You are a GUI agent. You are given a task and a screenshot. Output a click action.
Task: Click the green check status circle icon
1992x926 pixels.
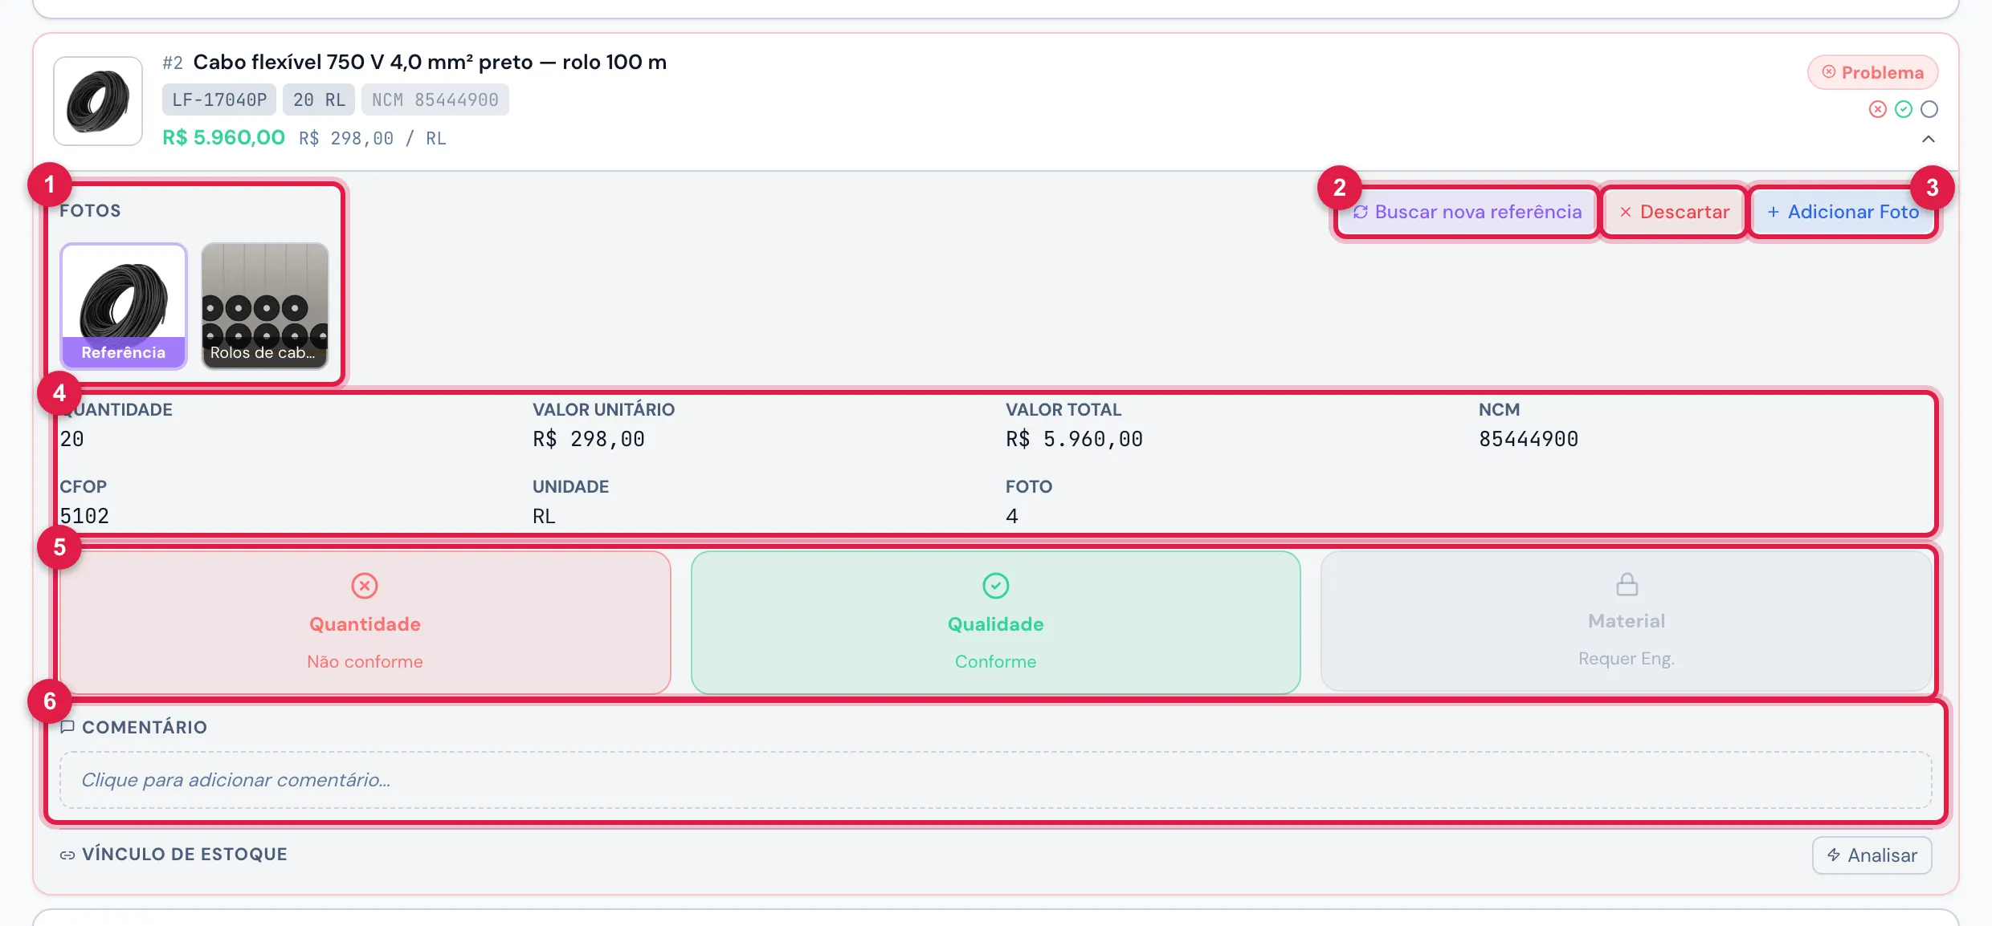tap(1903, 109)
